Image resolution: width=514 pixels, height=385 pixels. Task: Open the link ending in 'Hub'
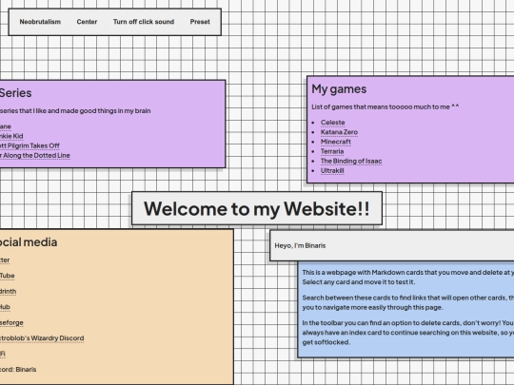pos(5,307)
